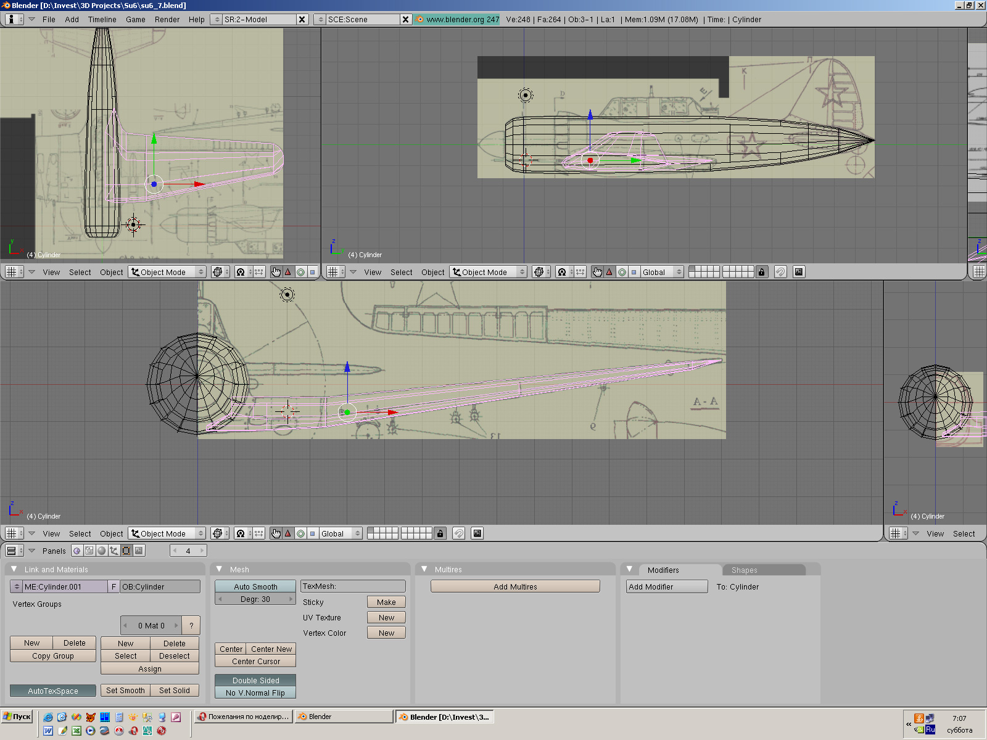This screenshot has width=987, height=740.
Task: Toggle the AutoTexSpace button
Action: (x=53, y=691)
